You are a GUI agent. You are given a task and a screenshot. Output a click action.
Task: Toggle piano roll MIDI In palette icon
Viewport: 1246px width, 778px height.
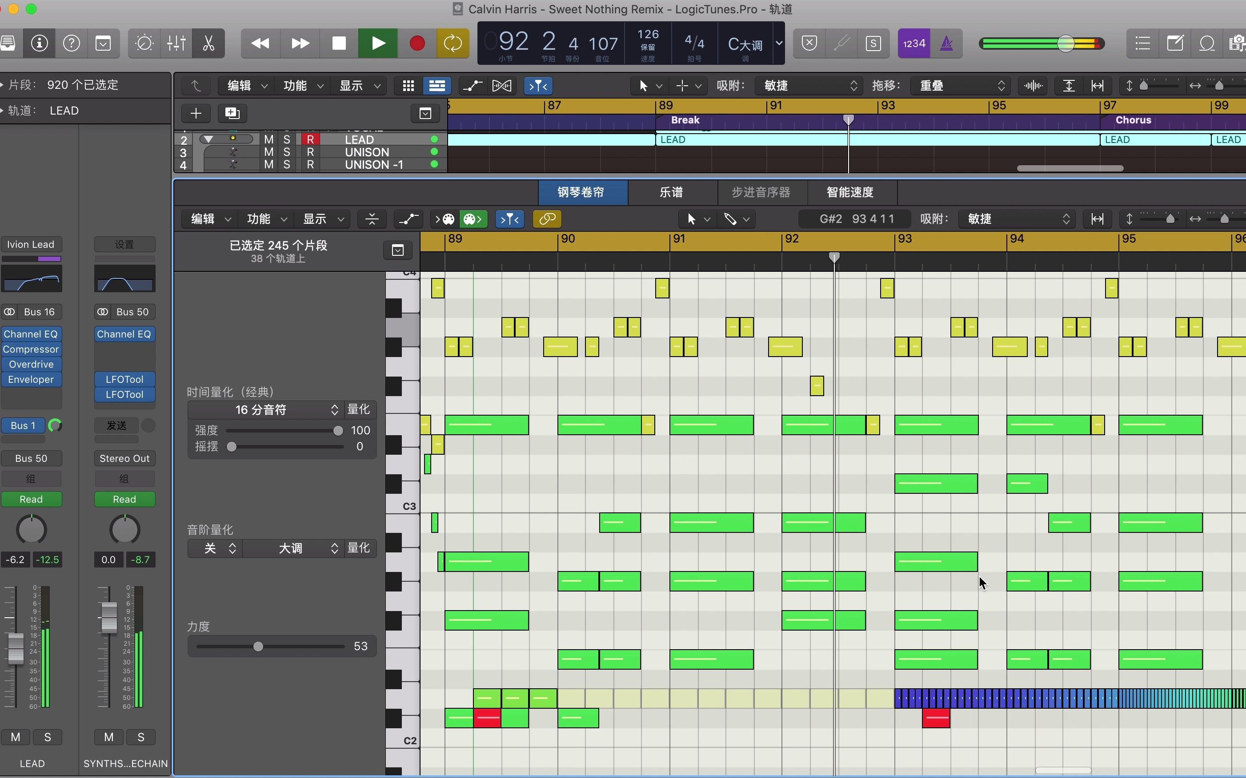click(x=445, y=218)
